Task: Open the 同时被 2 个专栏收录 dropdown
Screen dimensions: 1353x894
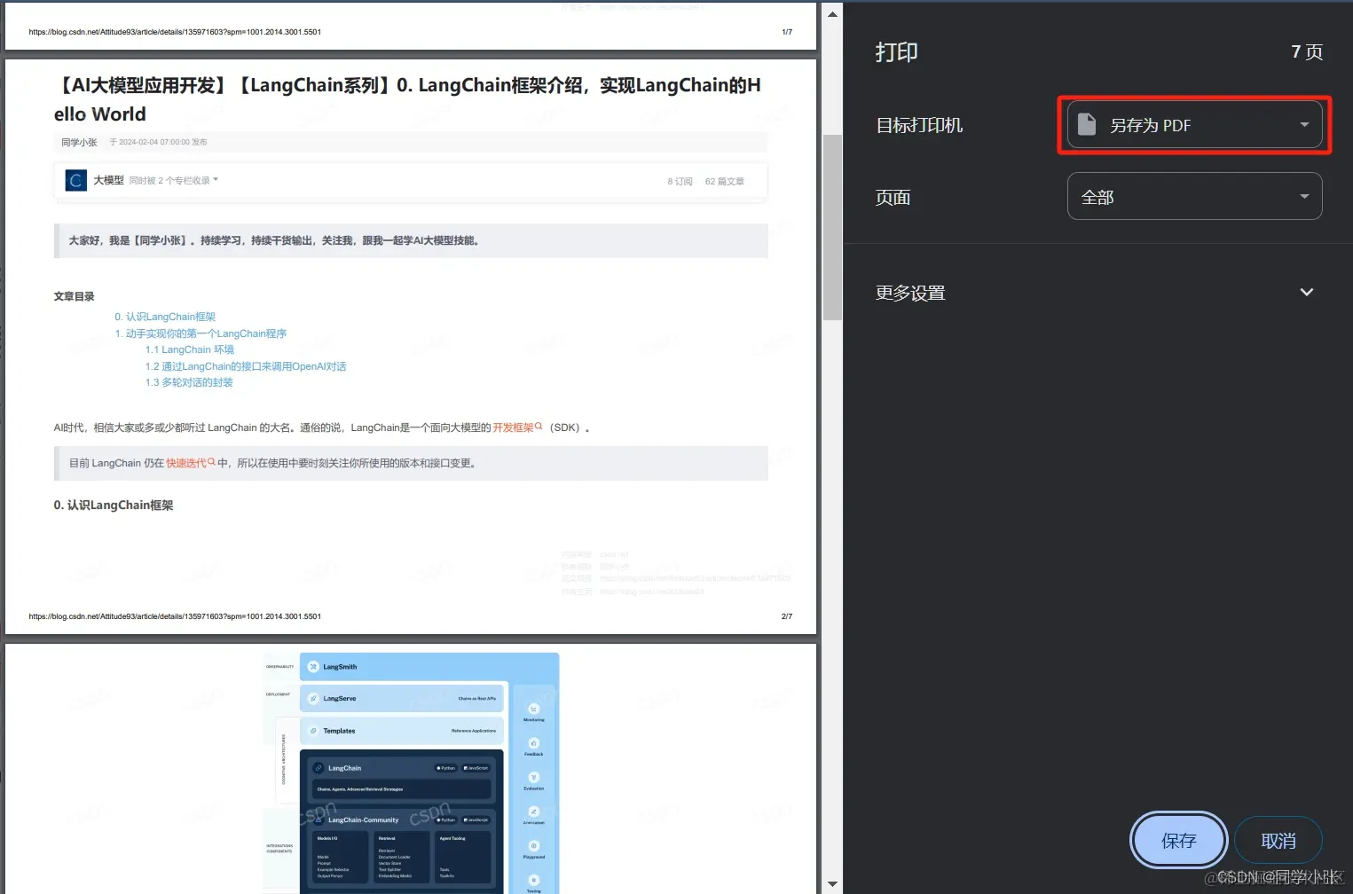Action: 174,180
